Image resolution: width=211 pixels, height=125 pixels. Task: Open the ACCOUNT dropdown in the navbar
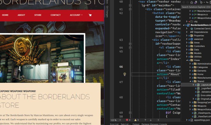pos(76,15)
